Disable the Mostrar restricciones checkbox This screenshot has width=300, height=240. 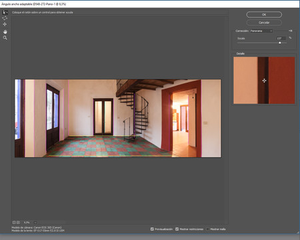pyautogui.click(x=177, y=229)
